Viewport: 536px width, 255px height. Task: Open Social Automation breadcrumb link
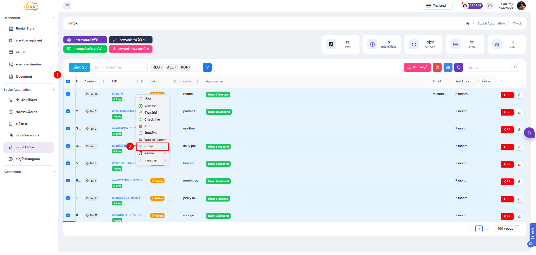(491, 23)
